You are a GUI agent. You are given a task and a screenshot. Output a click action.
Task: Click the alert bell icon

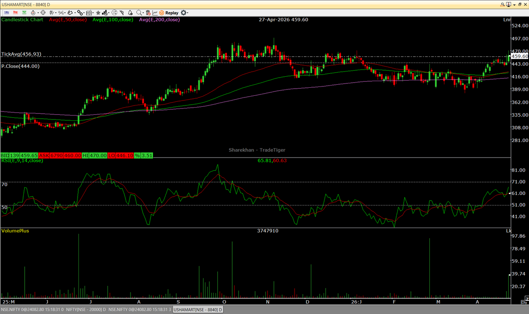(x=130, y=13)
